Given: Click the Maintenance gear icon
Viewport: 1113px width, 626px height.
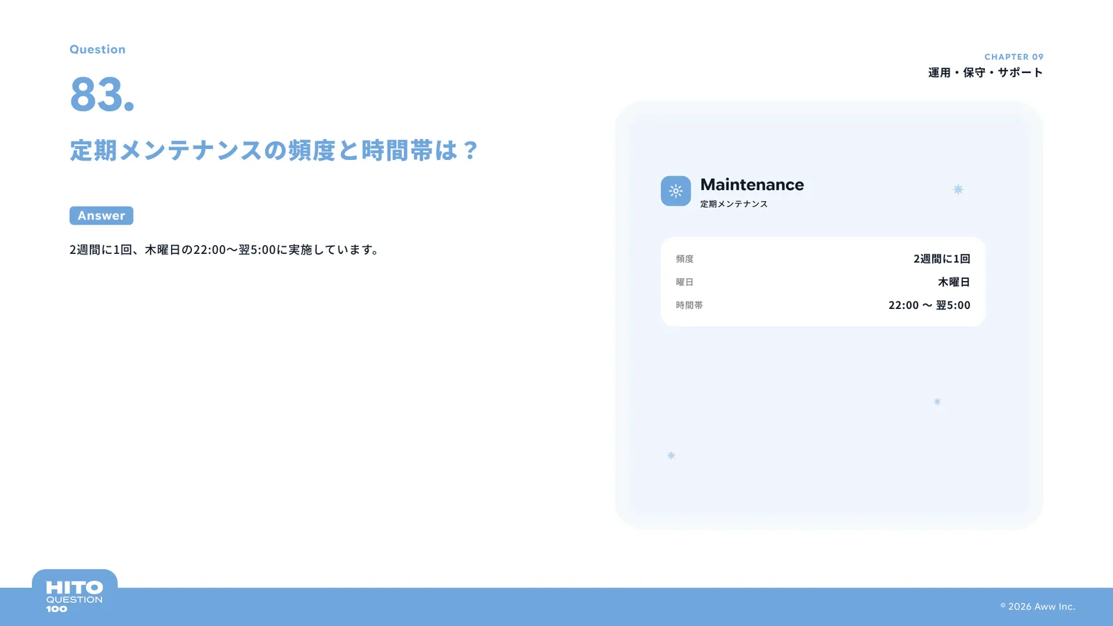Looking at the screenshot, I should [675, 191].
